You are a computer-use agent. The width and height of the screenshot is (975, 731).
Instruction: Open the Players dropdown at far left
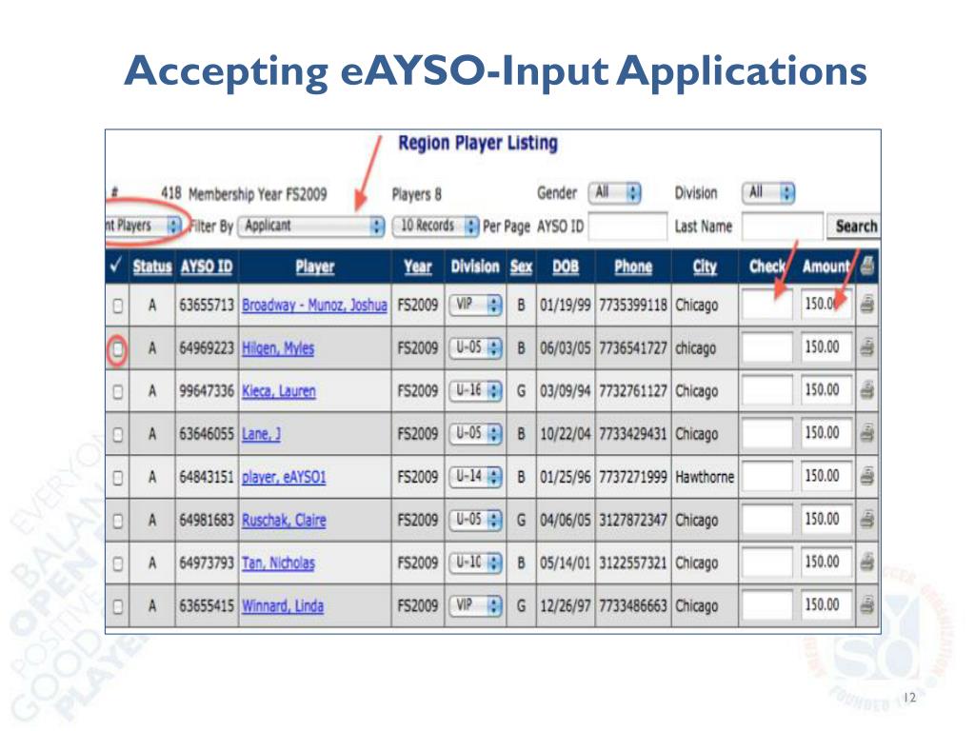(x=144, y=225)
